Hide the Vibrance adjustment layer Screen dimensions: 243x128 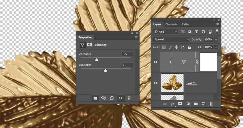(156, 62)
